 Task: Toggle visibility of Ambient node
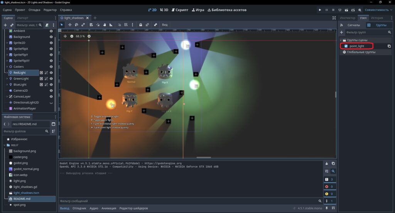pyautogui.click(x=51, y=31)
